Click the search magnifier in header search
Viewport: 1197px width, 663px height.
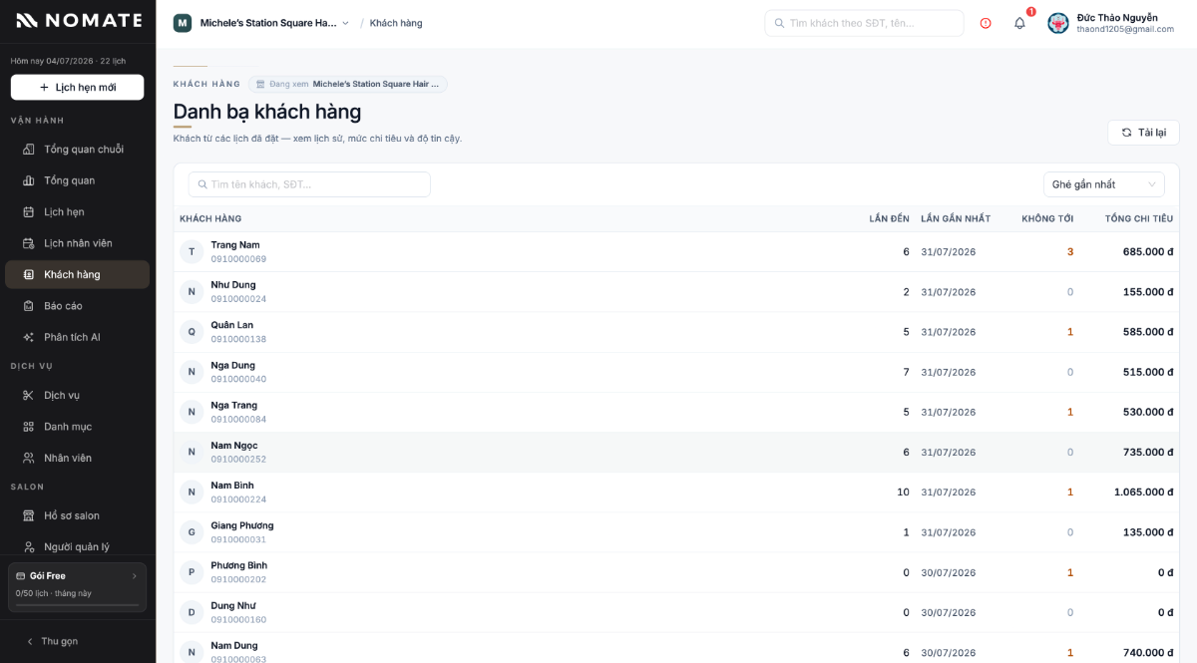pos(779,23)
